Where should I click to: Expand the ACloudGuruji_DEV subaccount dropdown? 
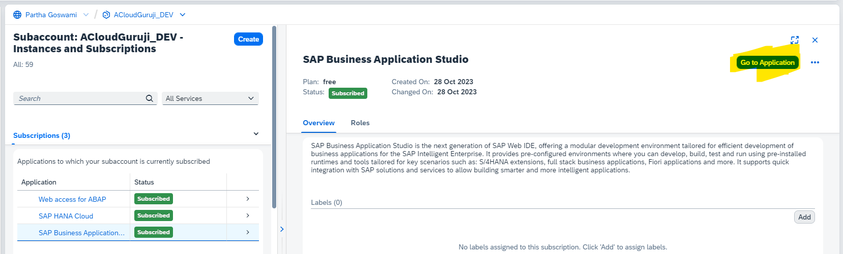pyautogui.click(x=183, y=15)
